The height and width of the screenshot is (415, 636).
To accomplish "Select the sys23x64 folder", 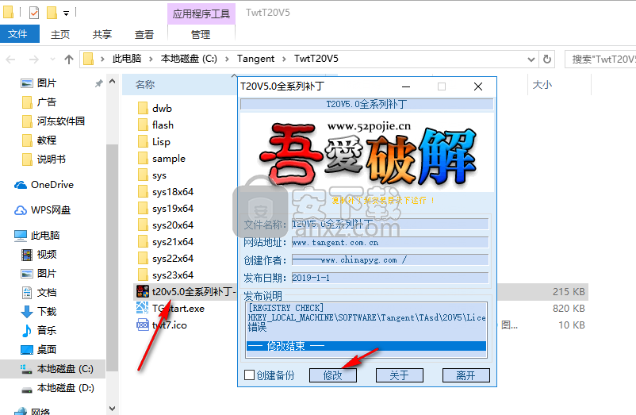I will pyautogui.click(x=173, y=275).
